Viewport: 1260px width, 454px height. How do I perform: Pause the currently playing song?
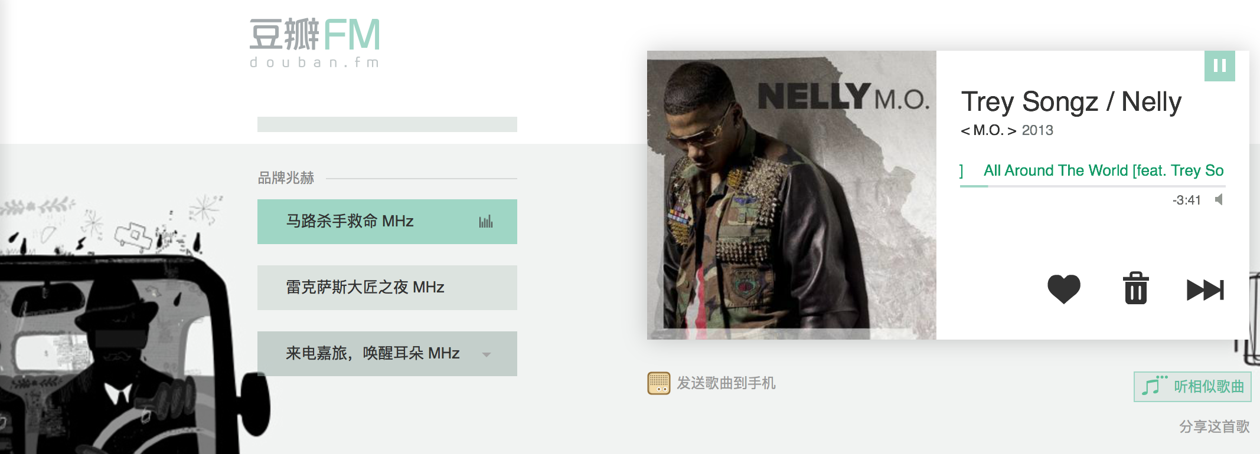[1219, 66]
